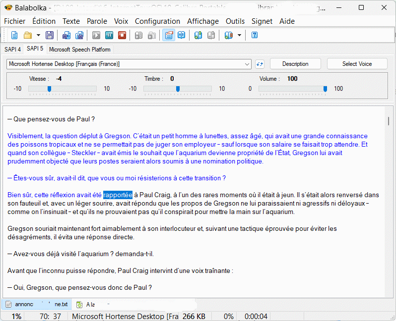Click the refresh voice icon beside voice list

click(x=260, y=64)
